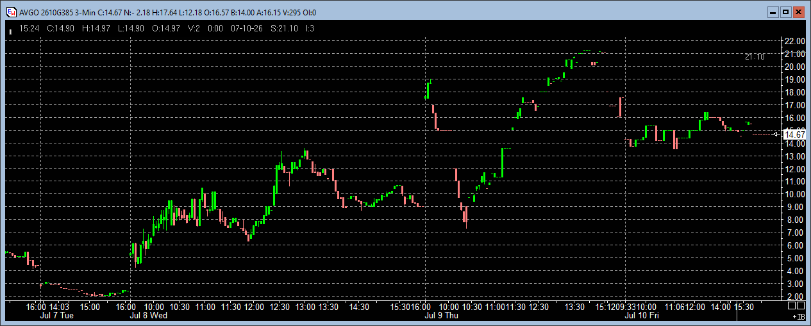Click the current price marker 14.67
Image resolution: width=811 pixels, height=326 pixels.
pos(794,134)
